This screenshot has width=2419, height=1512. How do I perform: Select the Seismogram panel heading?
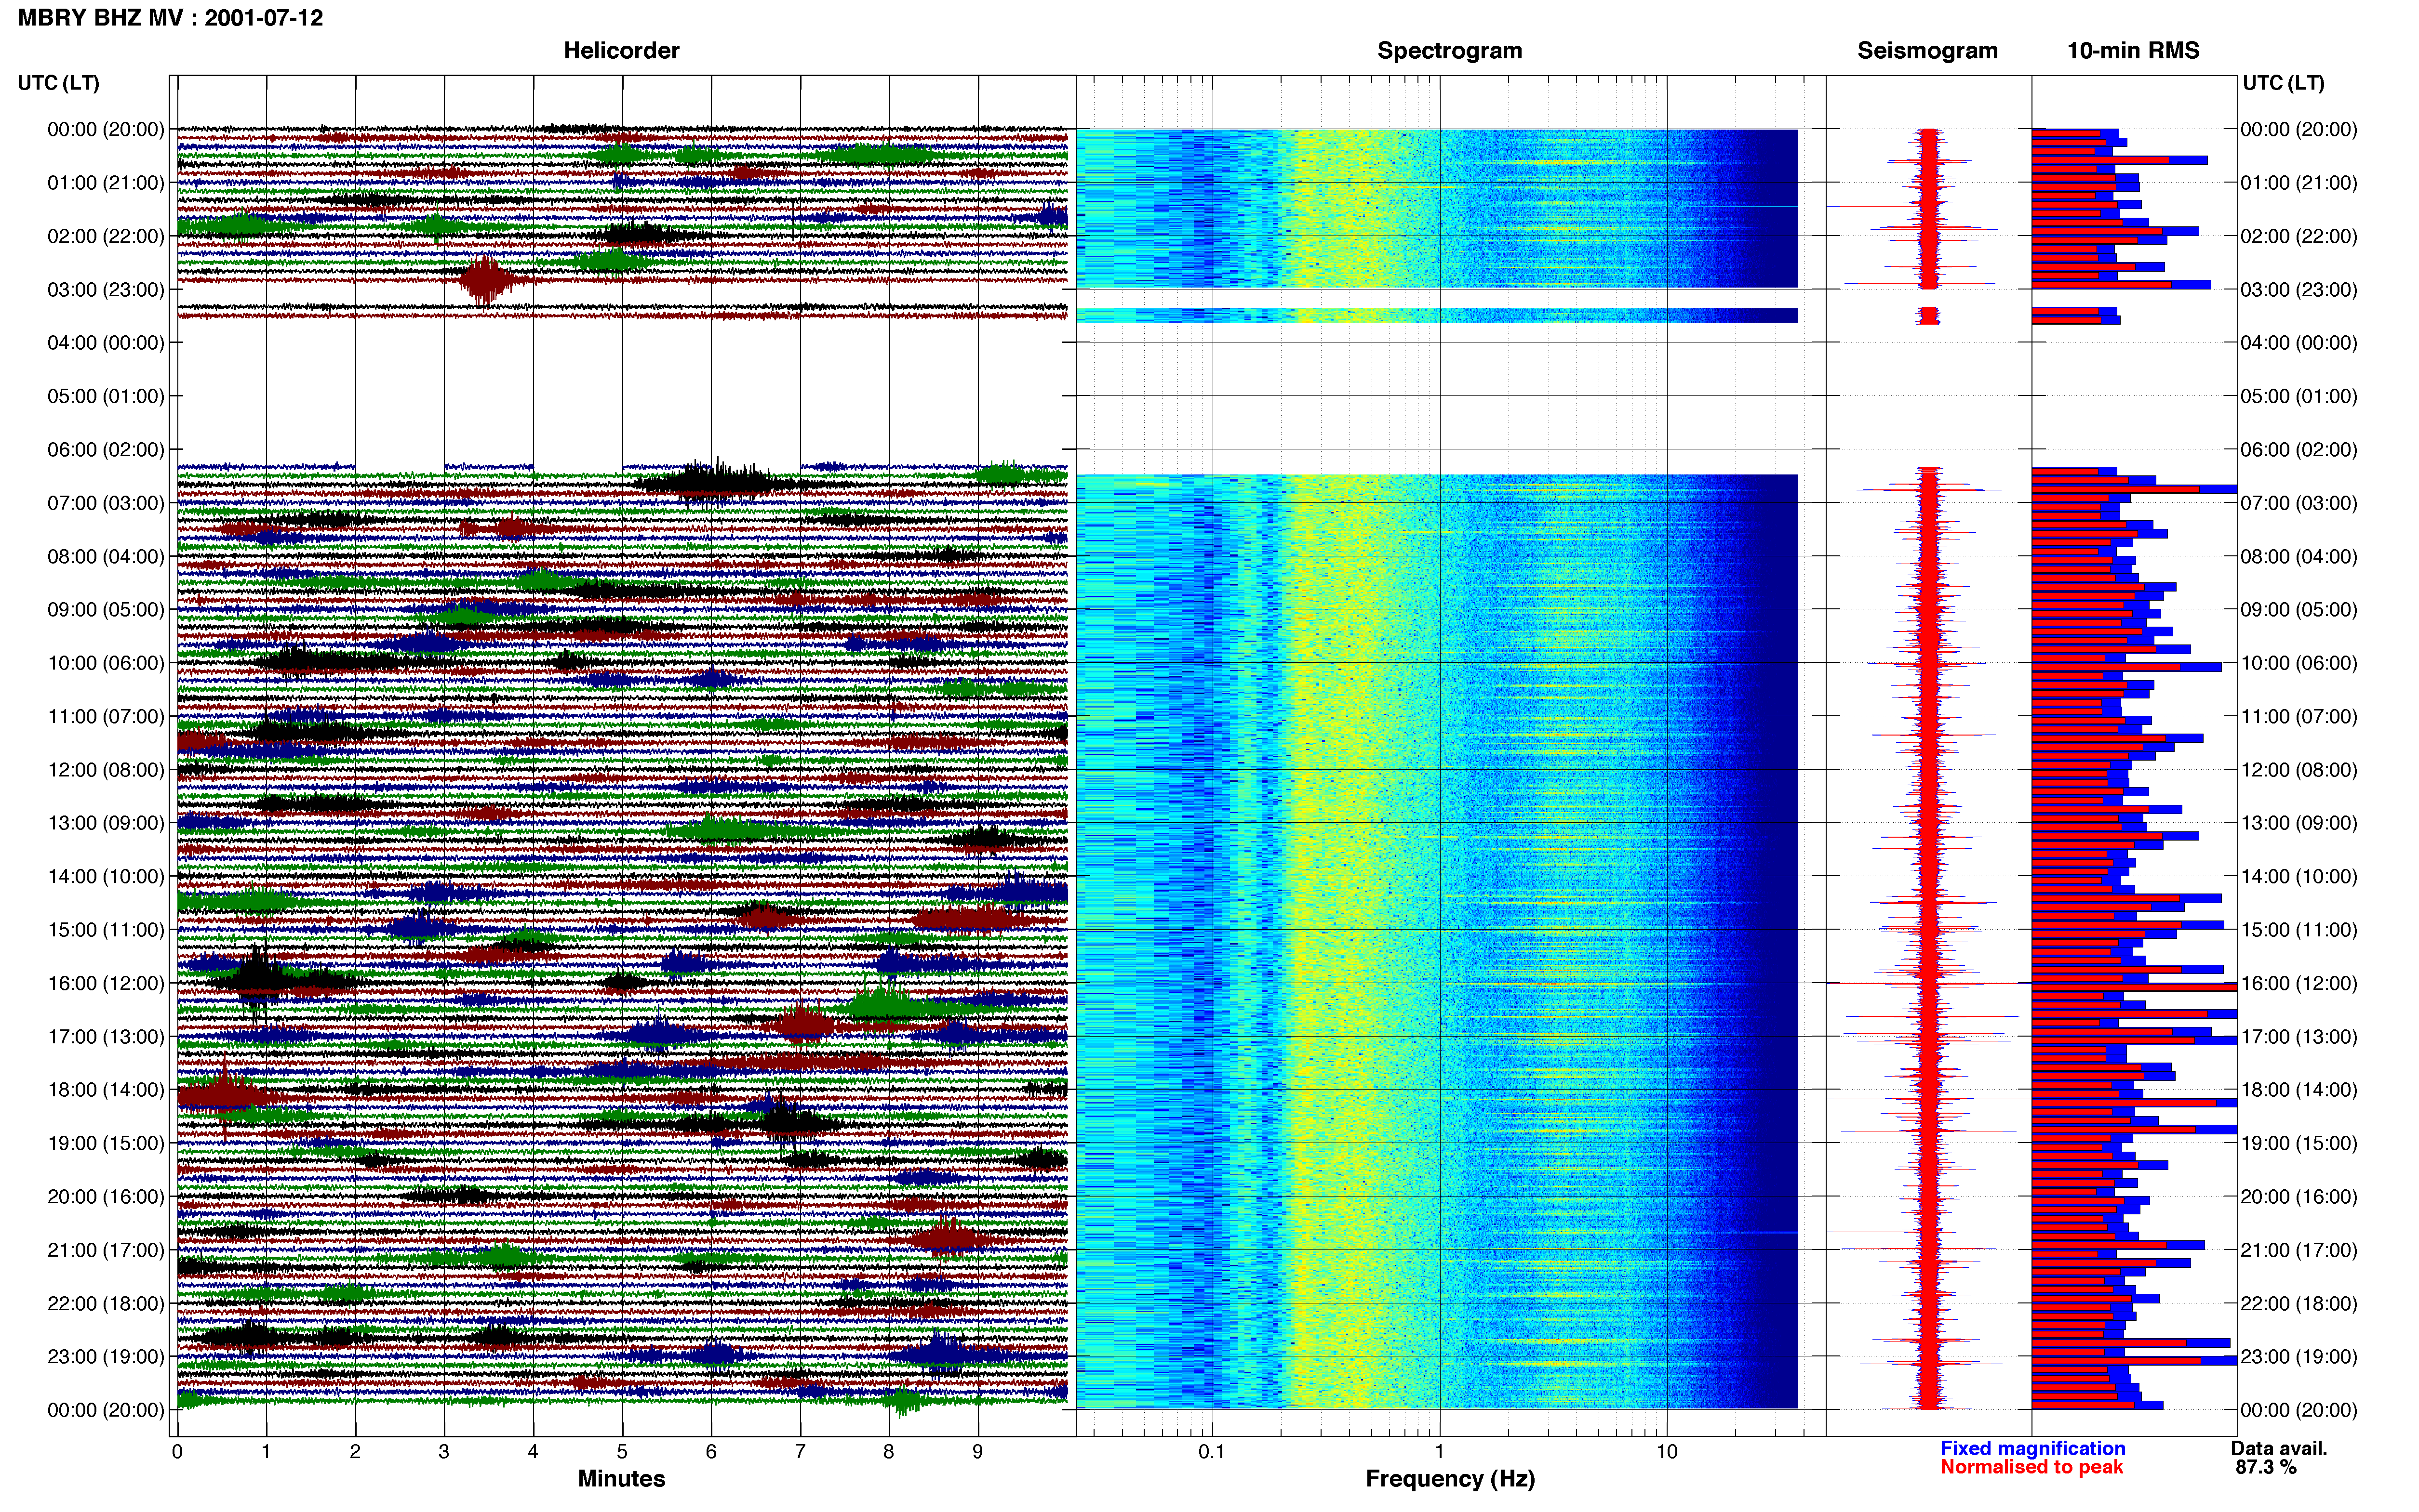click(1928, 51)
